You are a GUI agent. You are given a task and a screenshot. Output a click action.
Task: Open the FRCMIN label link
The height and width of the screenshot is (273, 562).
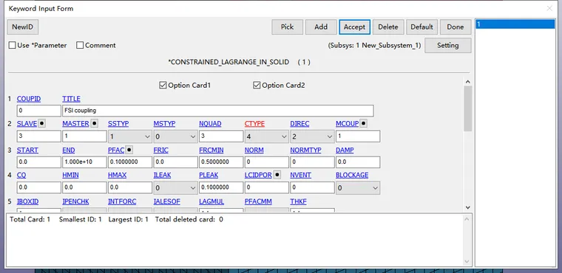[211, 150]
